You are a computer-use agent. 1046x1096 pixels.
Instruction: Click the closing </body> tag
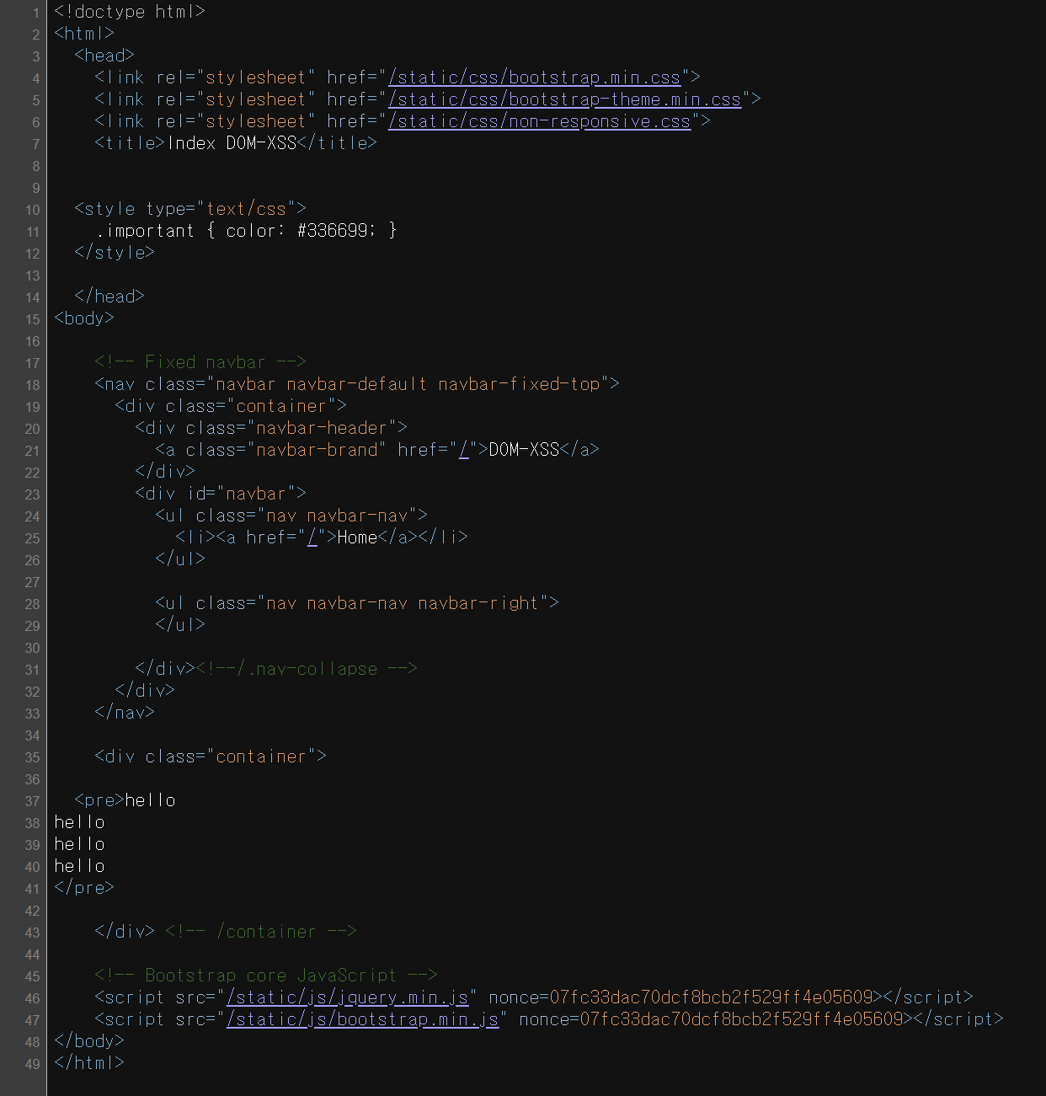(x=89, y=1041)
